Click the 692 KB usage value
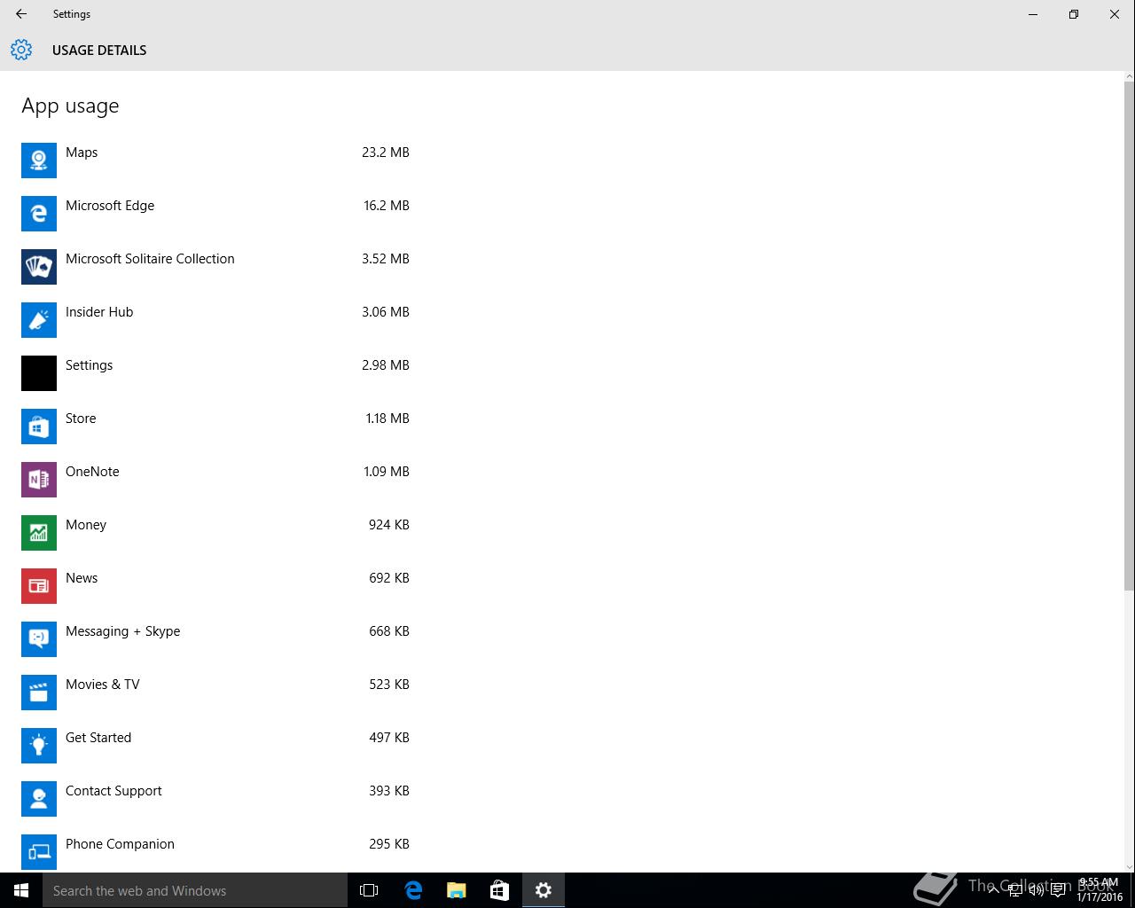Image resolution: width=1135 pixels, height=908 pixels. click(x=389, y=578)
